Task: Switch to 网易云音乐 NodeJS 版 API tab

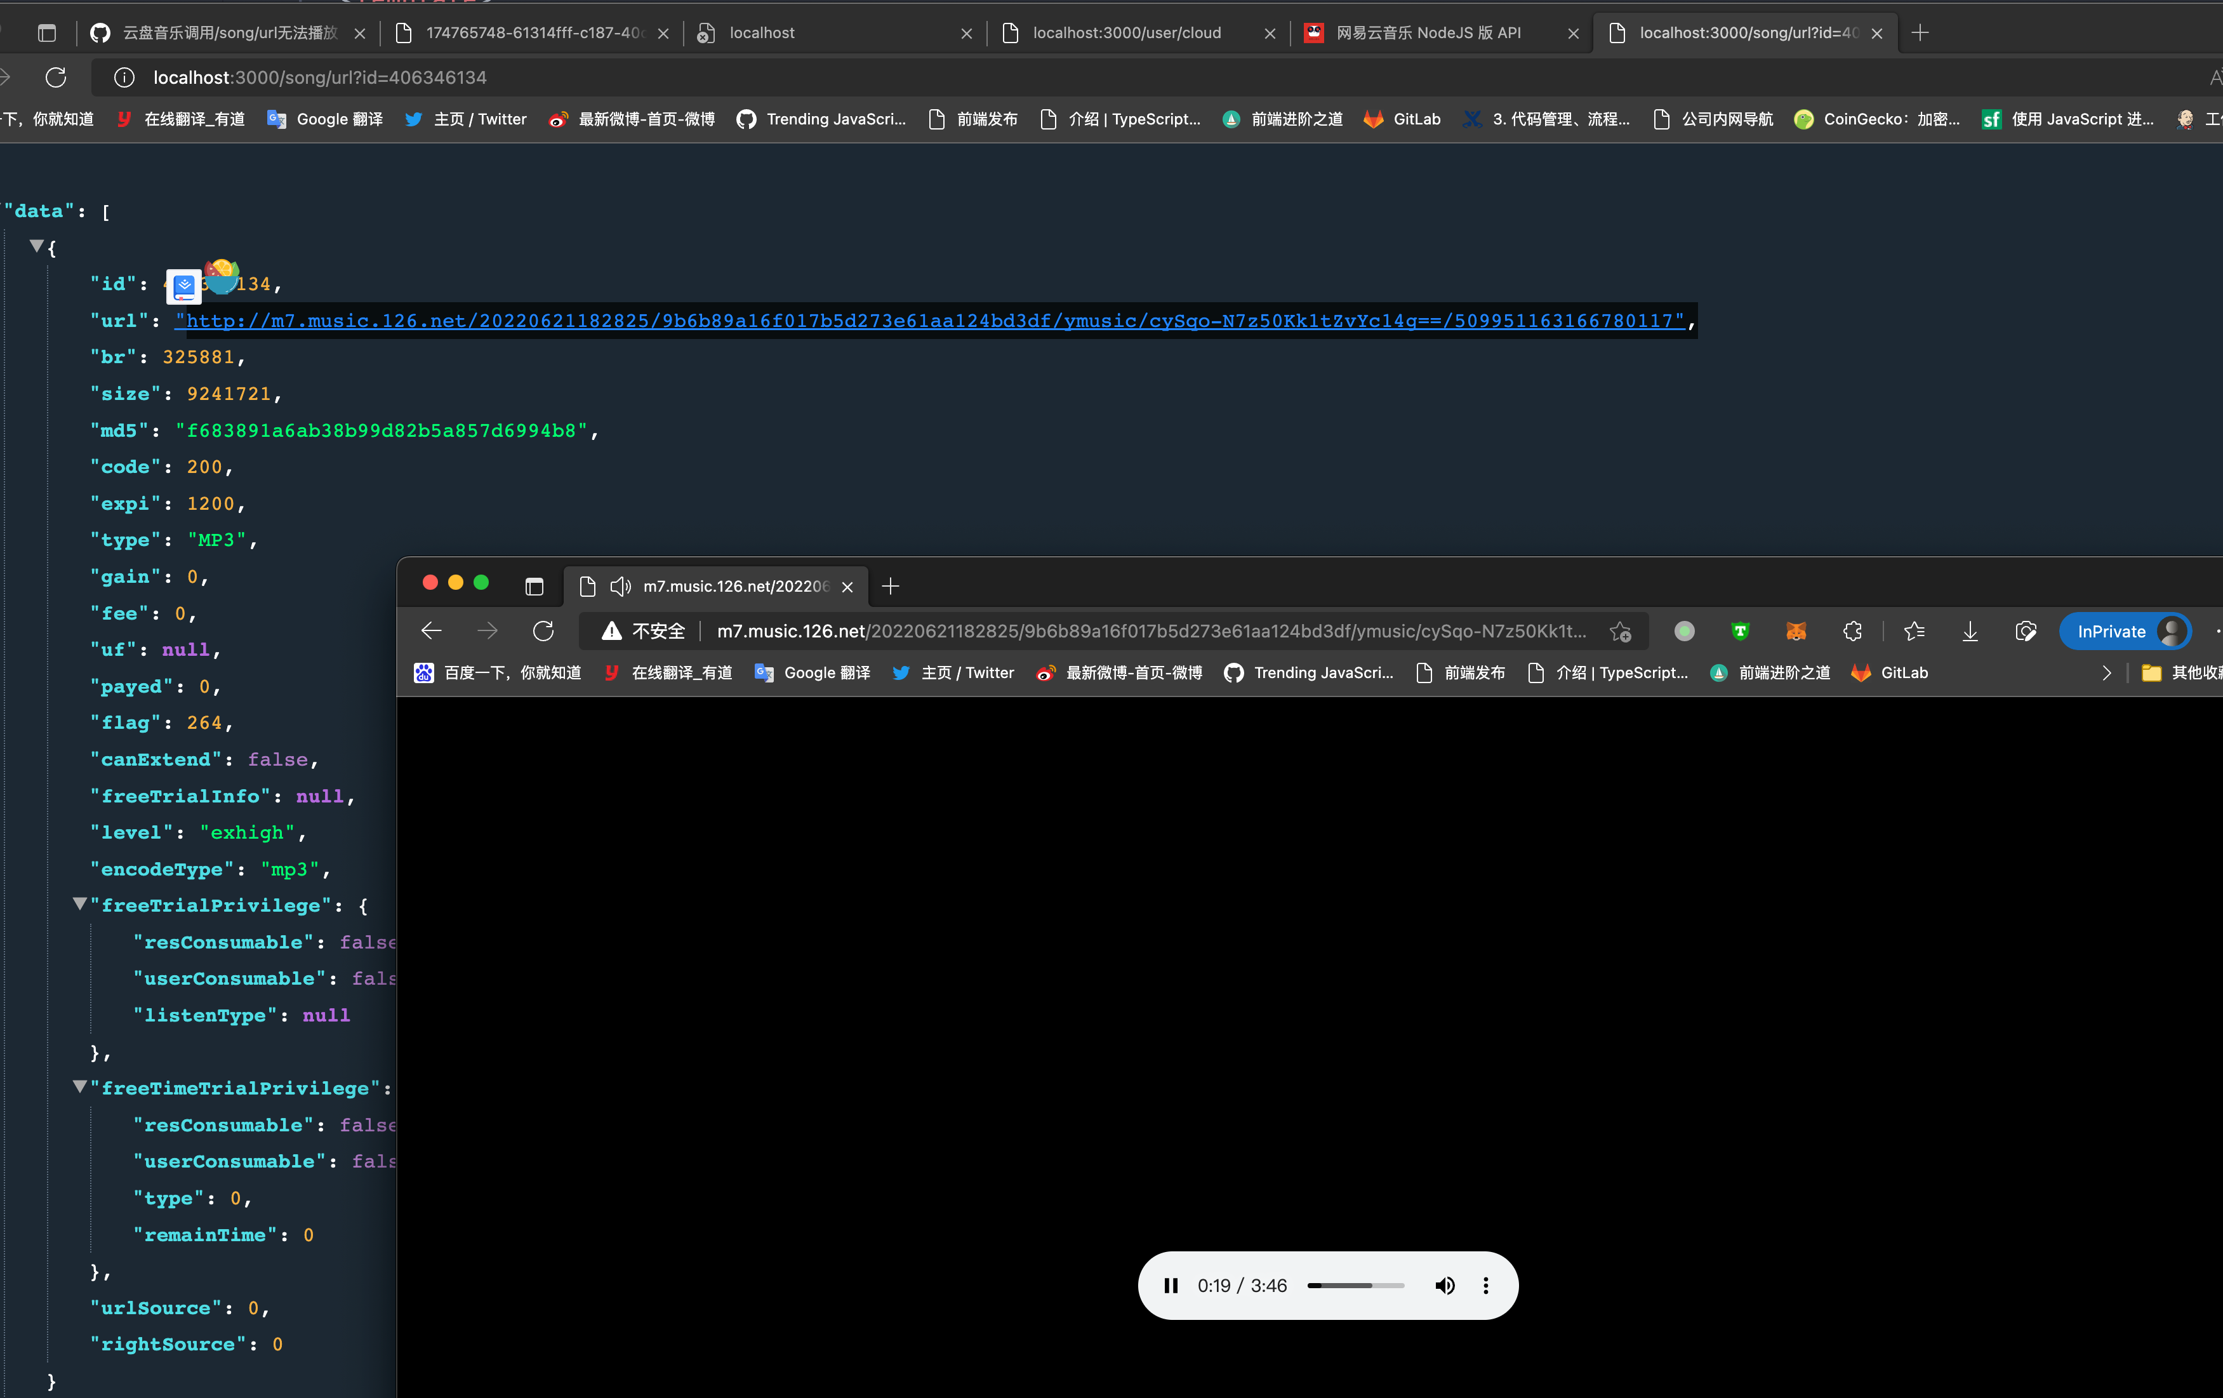Action: (x=1428, y=33)
